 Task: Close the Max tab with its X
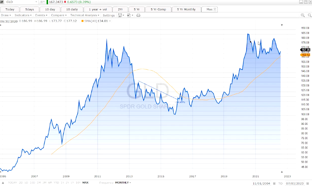tap(215, 9)
